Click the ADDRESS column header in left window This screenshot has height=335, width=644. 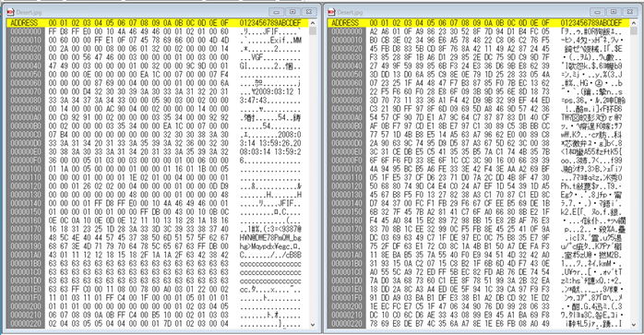[x=24, y=23]
